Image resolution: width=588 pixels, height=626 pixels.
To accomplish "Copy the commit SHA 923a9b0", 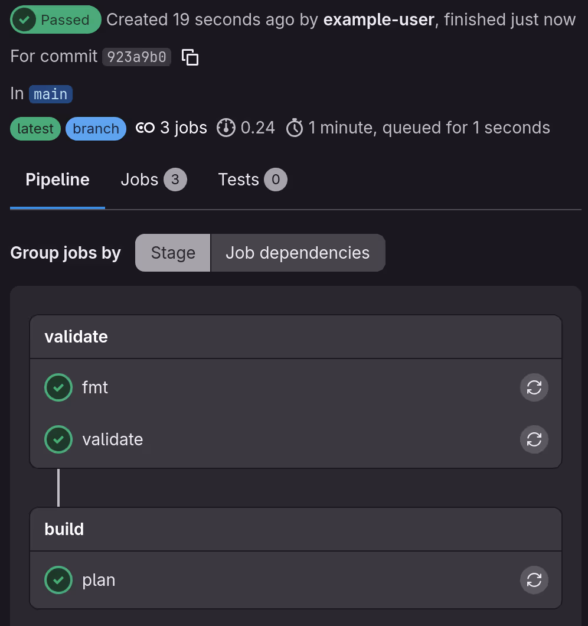I will point(189,58).
